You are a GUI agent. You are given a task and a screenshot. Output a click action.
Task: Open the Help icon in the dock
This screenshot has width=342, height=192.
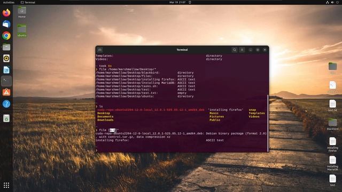(x=6, y=104)
